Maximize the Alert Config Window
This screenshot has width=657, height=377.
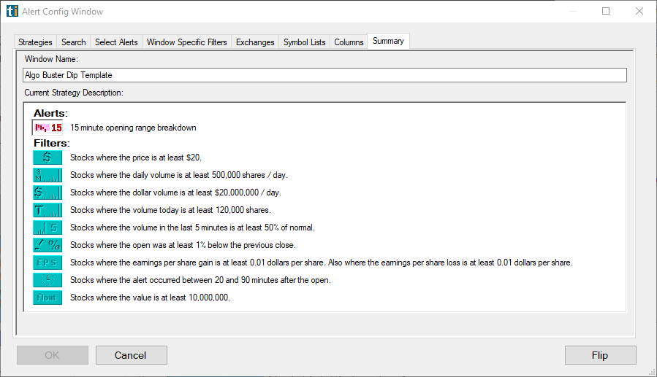[x=606, y=11]
